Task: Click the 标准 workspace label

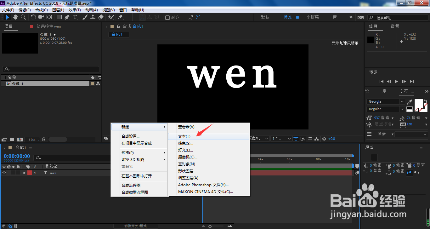Action: click(x=288, y=17)
